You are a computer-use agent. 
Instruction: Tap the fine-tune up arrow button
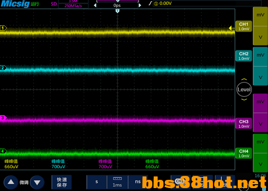(11, 182)
